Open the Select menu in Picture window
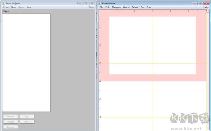Screen dimensions: 211x131 pyautogui.click(x=135, y=7)
